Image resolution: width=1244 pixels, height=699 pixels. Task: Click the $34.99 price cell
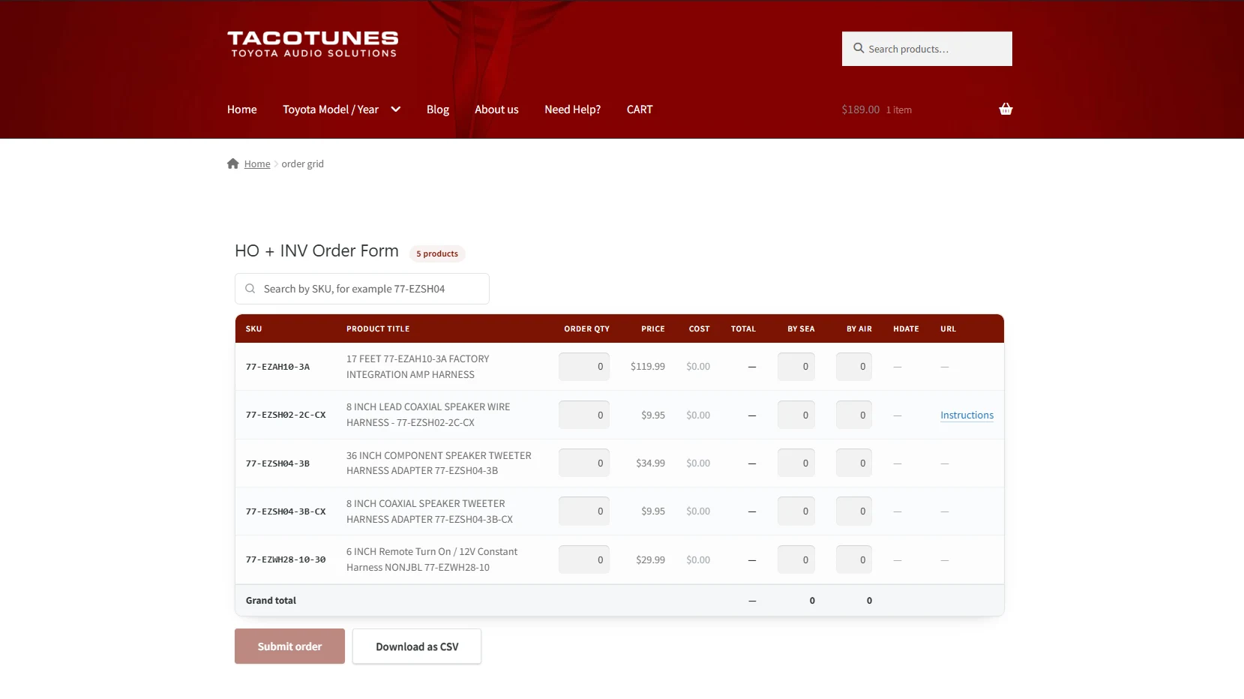(651, 463)
